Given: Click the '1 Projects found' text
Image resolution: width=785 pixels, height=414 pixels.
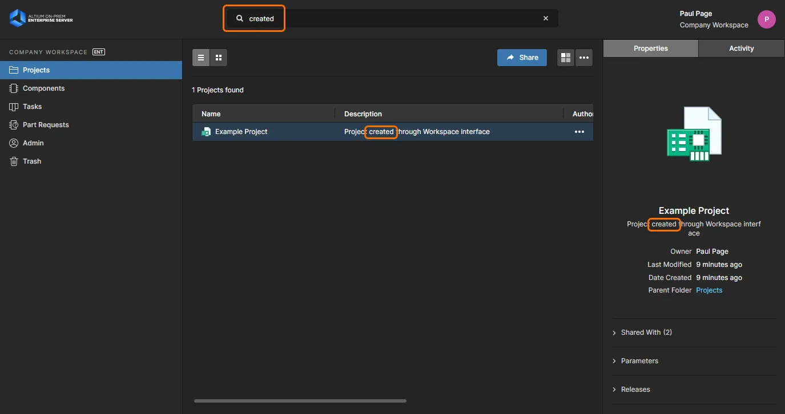Looking at the screenshot, I should point(218,90).
